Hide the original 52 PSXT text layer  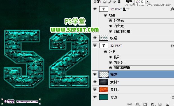pos(95,45)
